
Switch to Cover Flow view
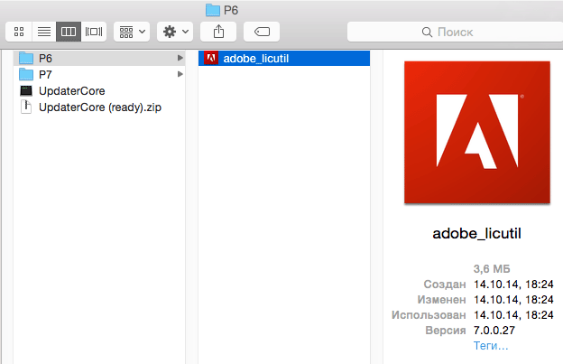pos(94,32)
